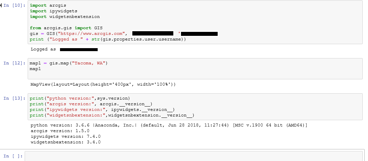This screenshot has height=161, width=368.
Task: Click the print "python version:" code line
Action: 79,98
